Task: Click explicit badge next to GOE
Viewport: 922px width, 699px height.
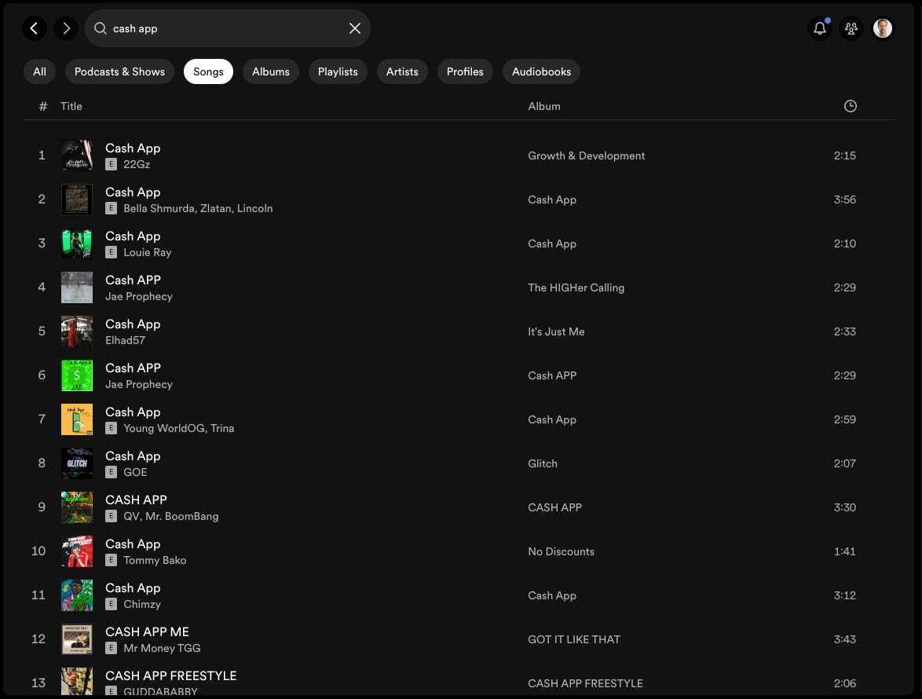Action: [112, 473]
